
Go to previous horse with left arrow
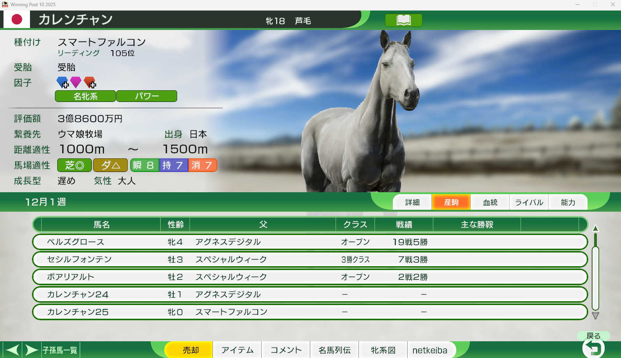tap(12, 350)
